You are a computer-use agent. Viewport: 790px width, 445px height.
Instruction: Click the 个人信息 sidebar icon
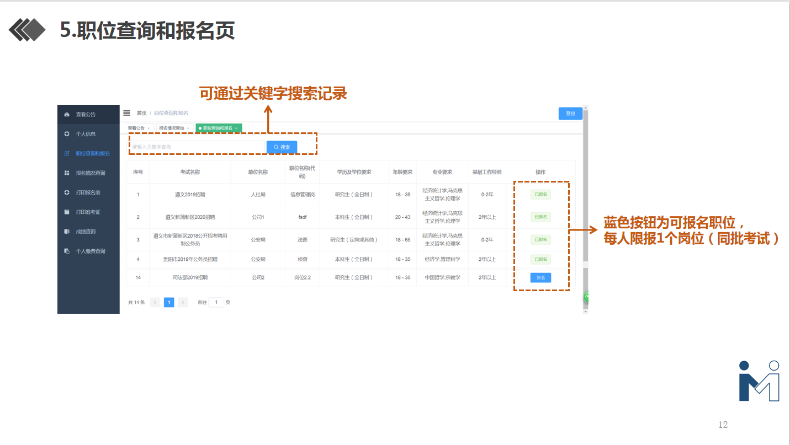[x=67, y=134]
